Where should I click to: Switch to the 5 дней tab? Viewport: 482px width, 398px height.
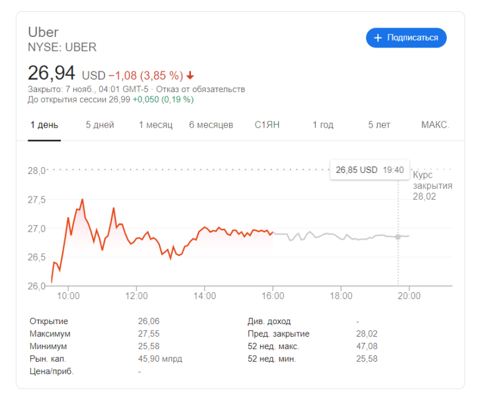click(x=100, y=125)
